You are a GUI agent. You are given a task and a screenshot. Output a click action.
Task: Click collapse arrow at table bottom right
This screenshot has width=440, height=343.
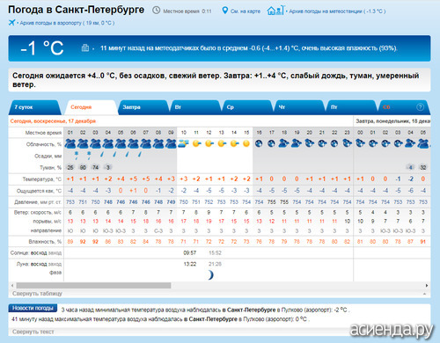pyautogui.click(x=424, y=294)
